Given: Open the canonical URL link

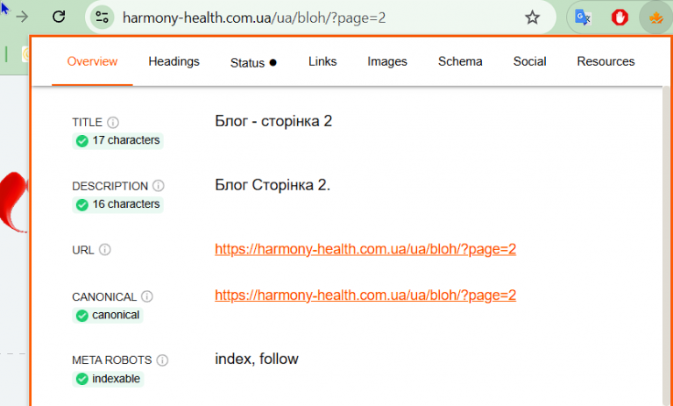Looking at the screenshot, I should click(365, 296).
